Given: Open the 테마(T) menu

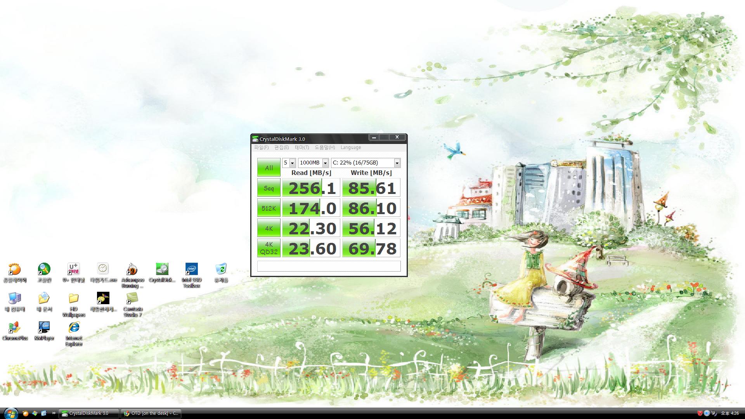Looking at the screenshot, I should pos(302,147).
